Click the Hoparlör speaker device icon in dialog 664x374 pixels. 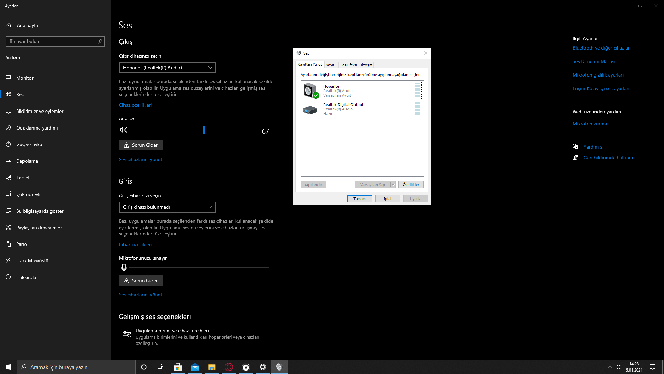[x=311, y=91]
